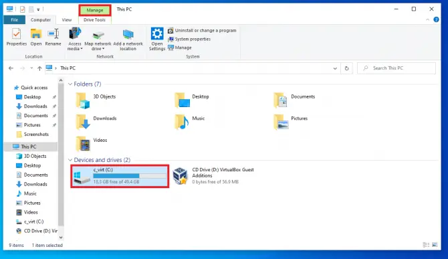This screenshot has height=259, width=448.
Task: Click navigation pane scrollbar up arrow
Action: click(x=61, y=80)
